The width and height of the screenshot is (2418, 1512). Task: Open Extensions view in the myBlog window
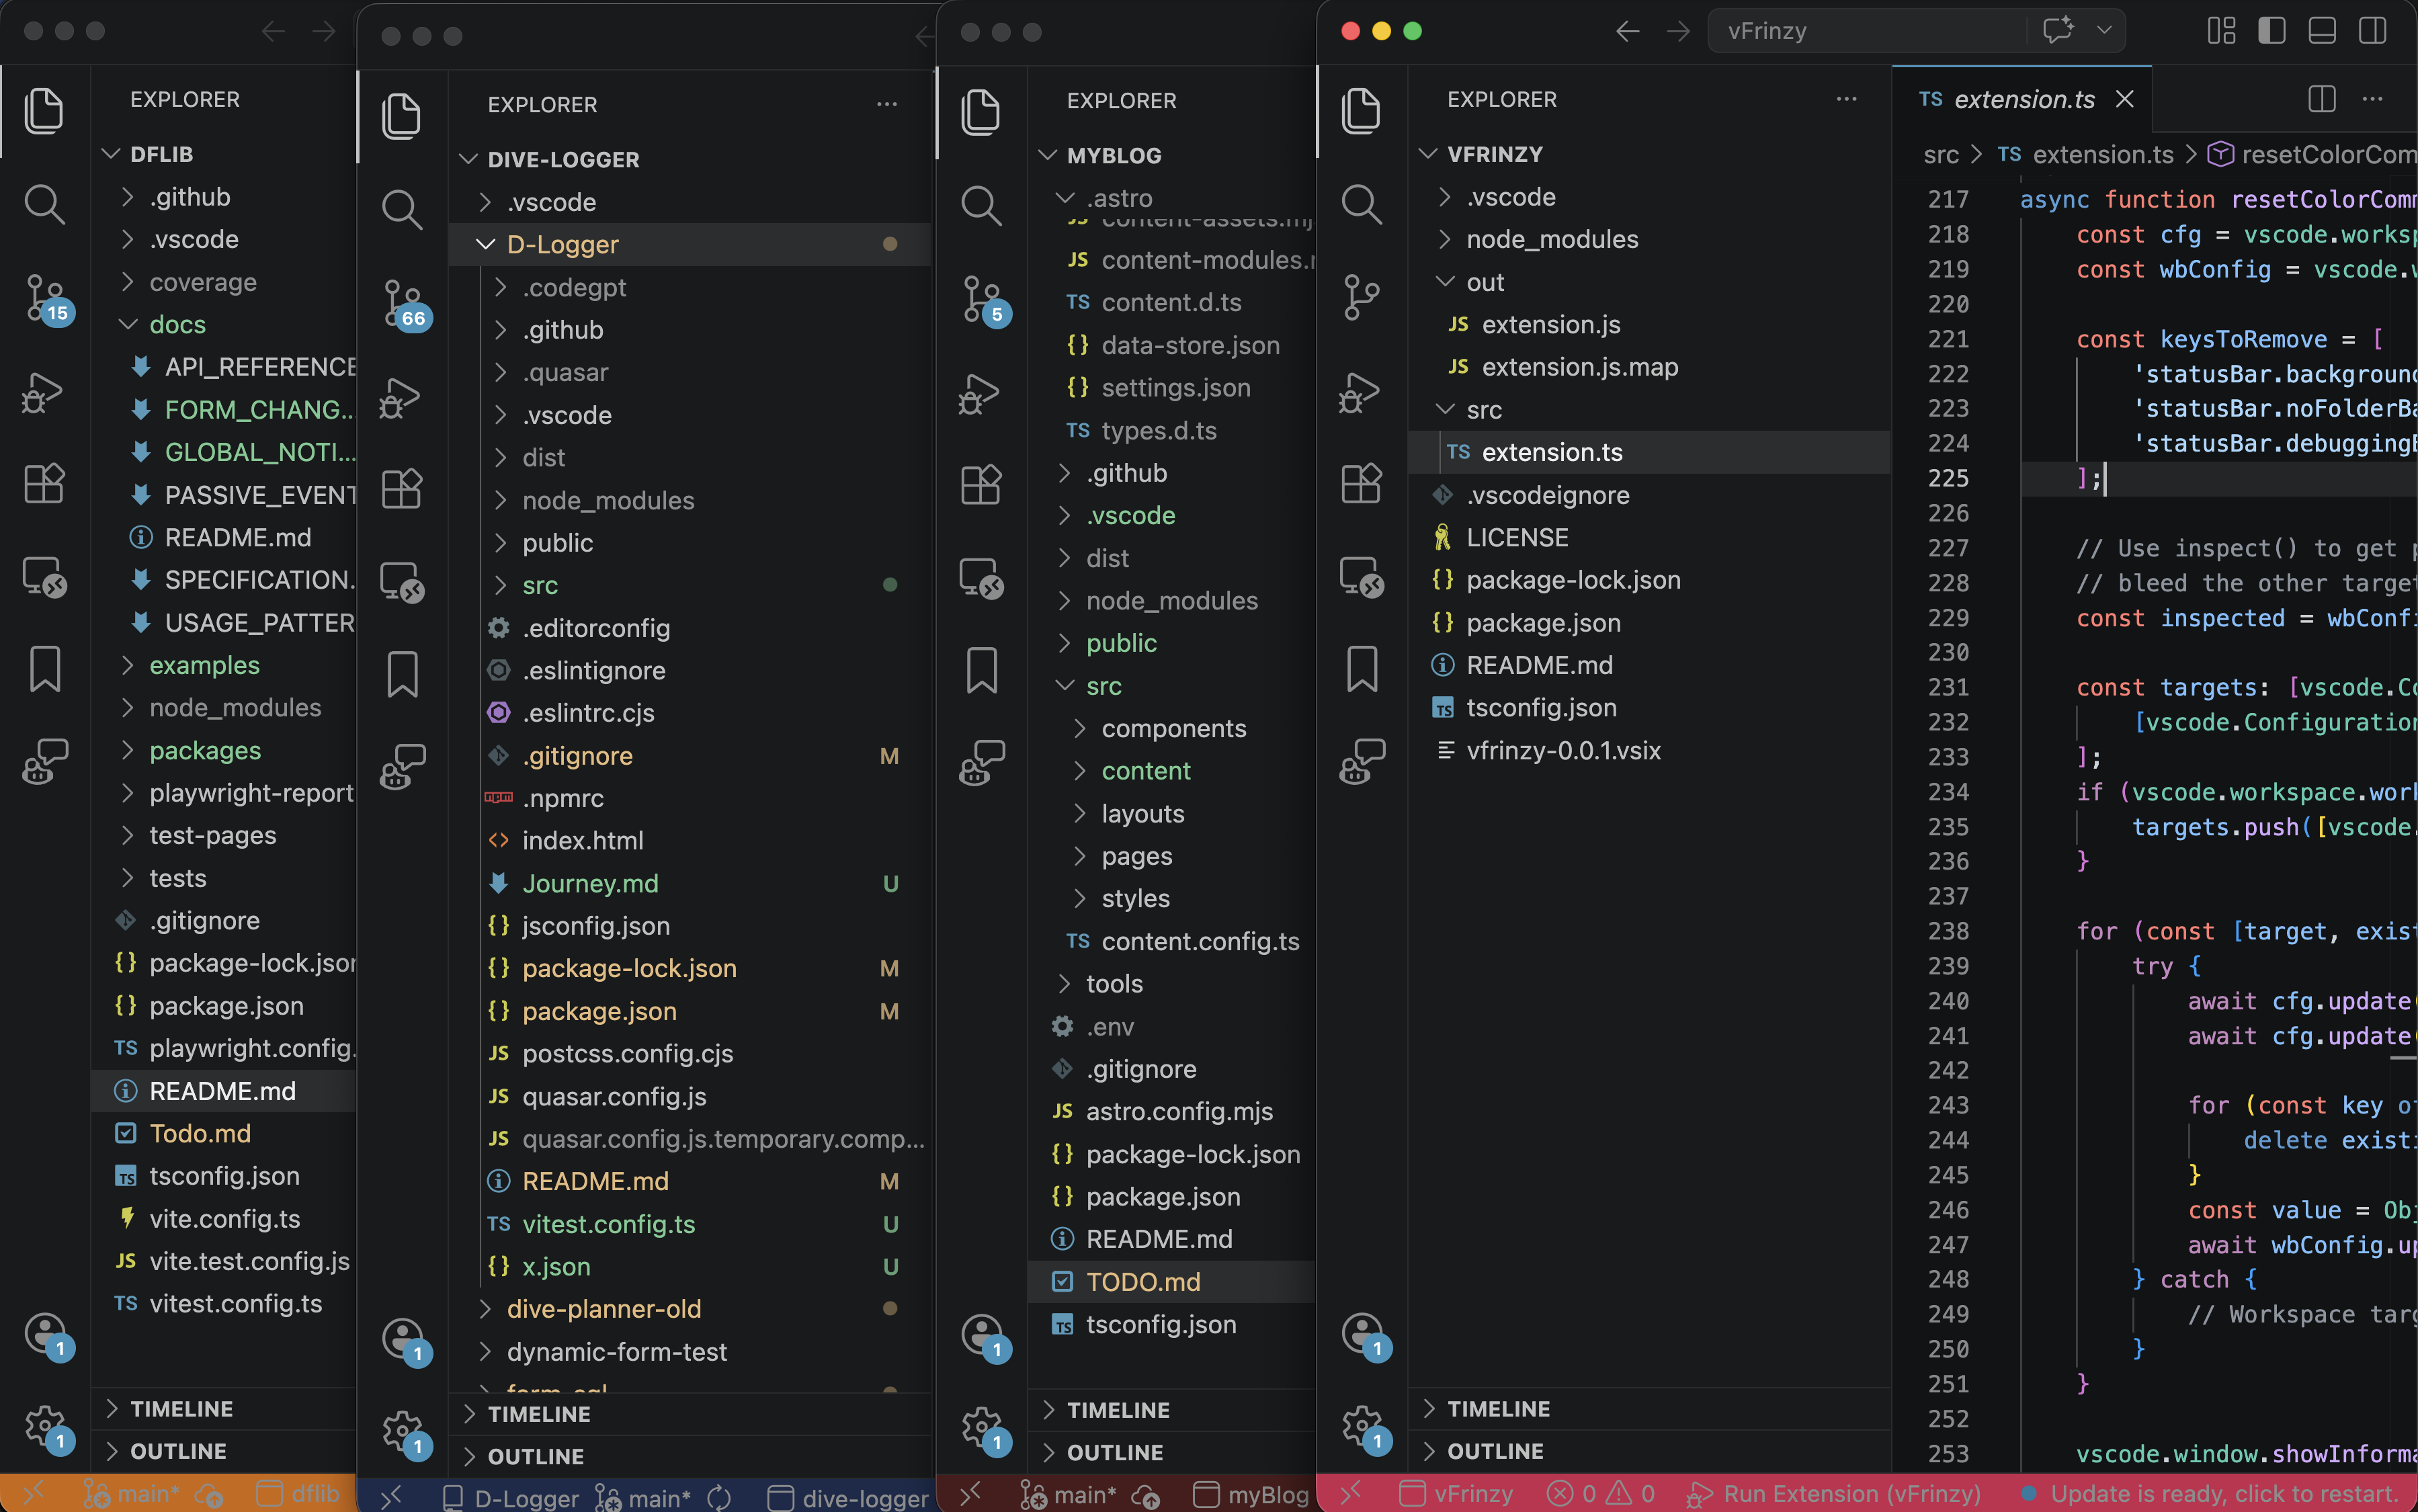click(981, 485)
